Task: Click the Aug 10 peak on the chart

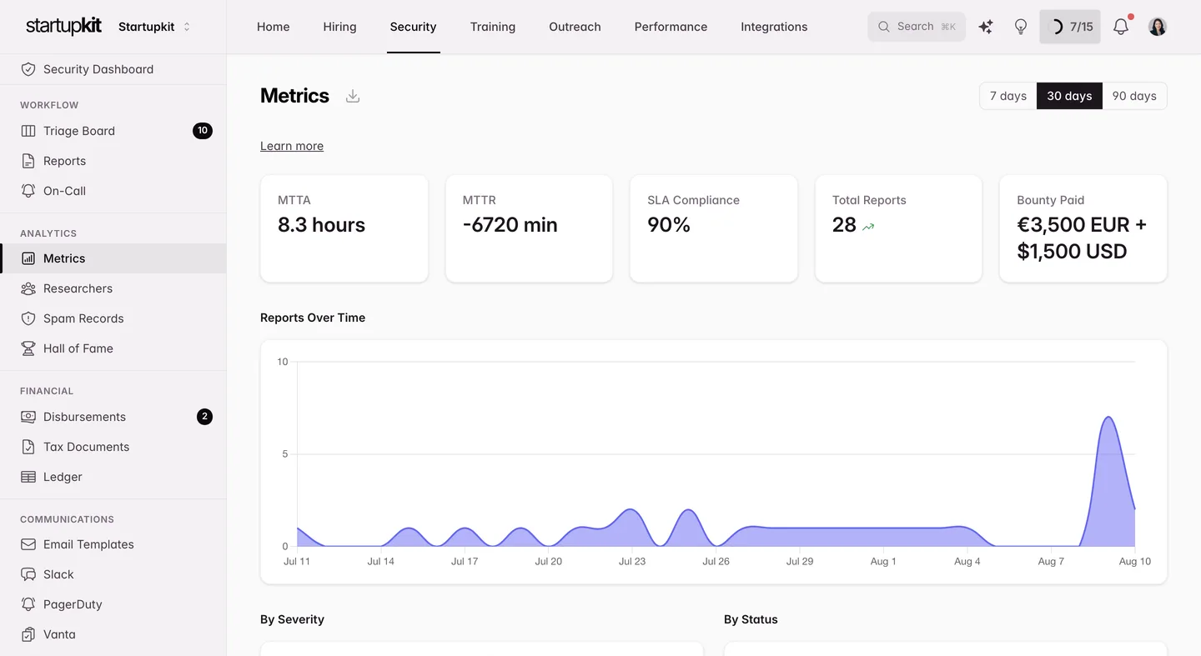Action: pos(1108,418)
